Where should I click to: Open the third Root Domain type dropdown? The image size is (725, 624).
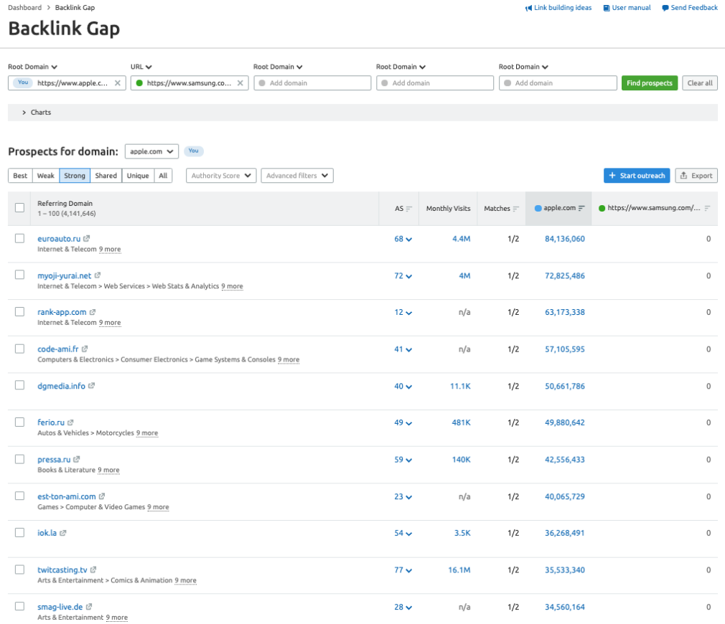401,67
